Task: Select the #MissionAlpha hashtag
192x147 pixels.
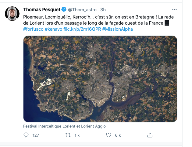Action: tap(118, 29)
